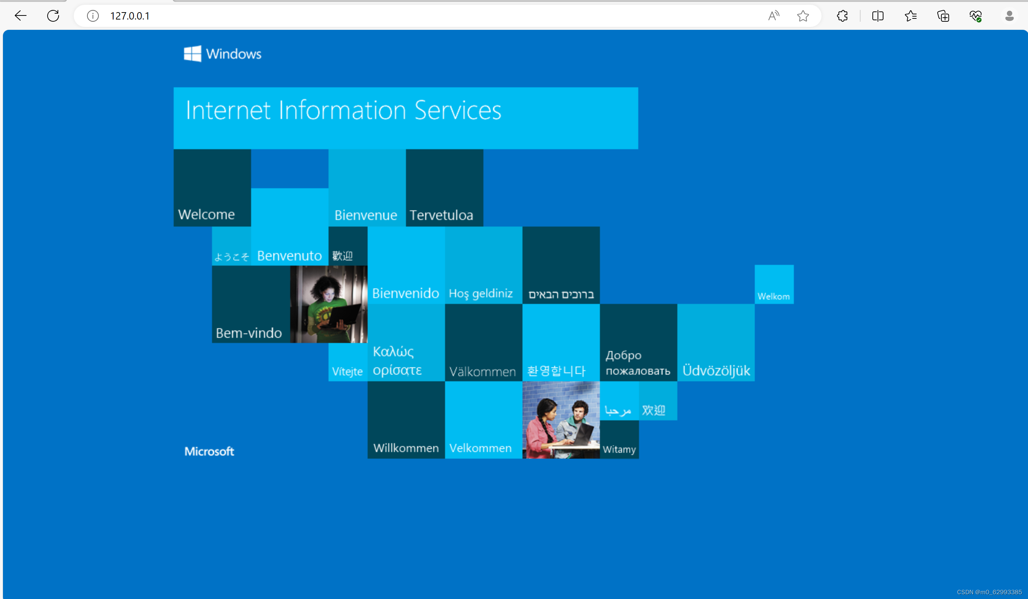This screenshot has width=1028, height=599.
Task: Open the site information panel
Action: click(92, 16)
